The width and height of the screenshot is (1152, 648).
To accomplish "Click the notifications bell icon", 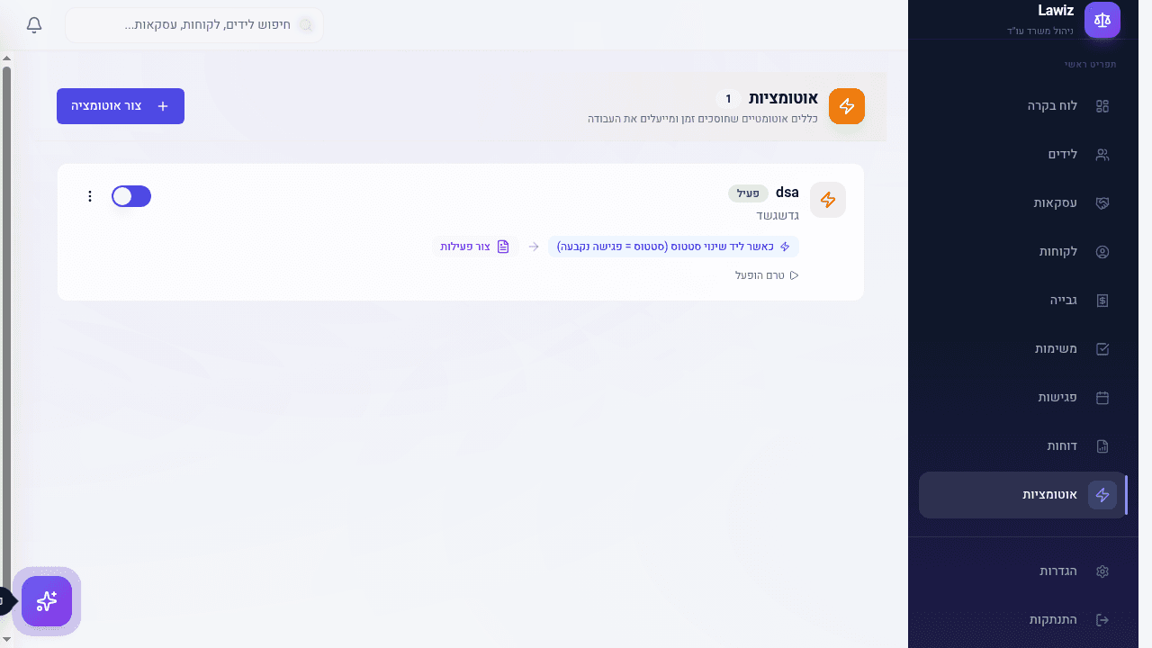I will point(34,25).
